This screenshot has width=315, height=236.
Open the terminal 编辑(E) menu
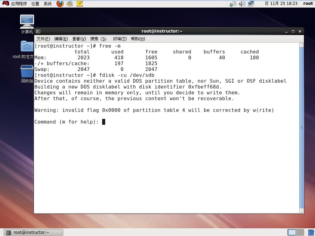point(61,39)
